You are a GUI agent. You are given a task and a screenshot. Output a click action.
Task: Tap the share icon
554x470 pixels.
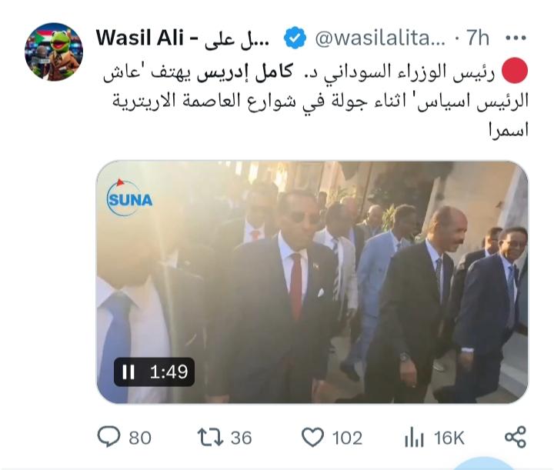[516, 437]
